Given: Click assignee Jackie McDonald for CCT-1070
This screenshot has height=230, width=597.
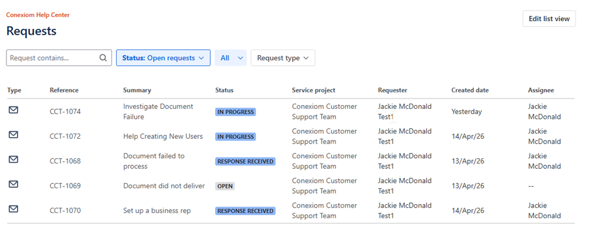Looking at the screenshot, I should coord(545,211).
